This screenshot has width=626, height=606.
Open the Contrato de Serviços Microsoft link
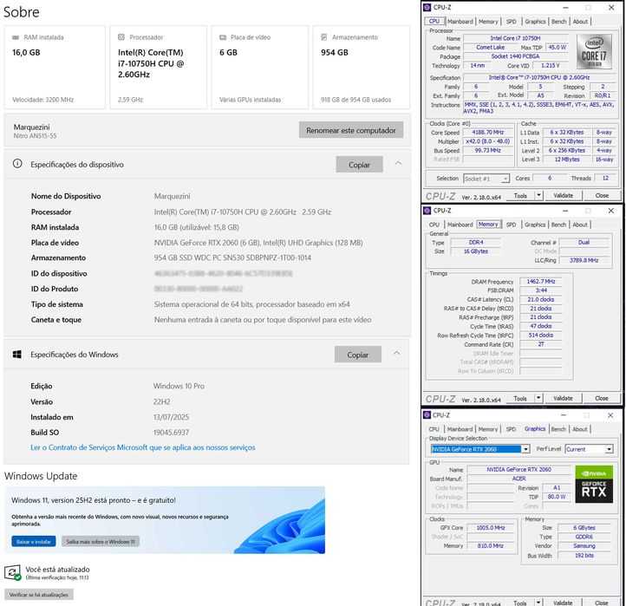pyautogui.click(x=143, y=447)
